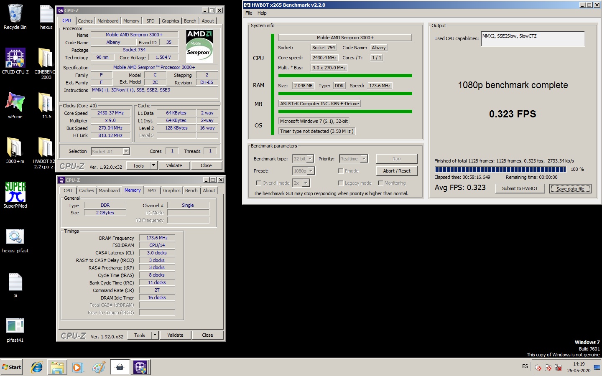Open the Help menu in HWBOT x265
Image resolution: width=602 pixels, height=376 pixels.
point(262,13)
